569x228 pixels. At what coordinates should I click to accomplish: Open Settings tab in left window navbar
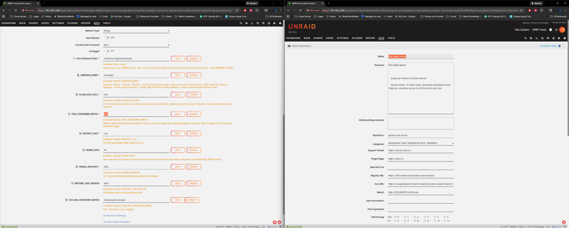[x=58, y=23]
